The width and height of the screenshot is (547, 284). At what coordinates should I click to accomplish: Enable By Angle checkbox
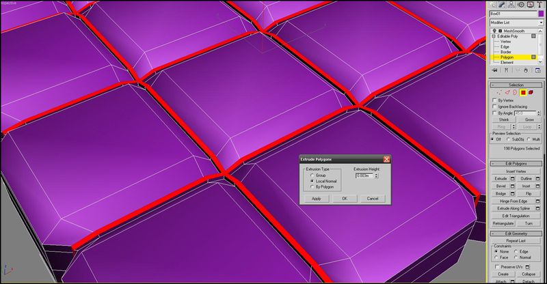coord(494,113)
